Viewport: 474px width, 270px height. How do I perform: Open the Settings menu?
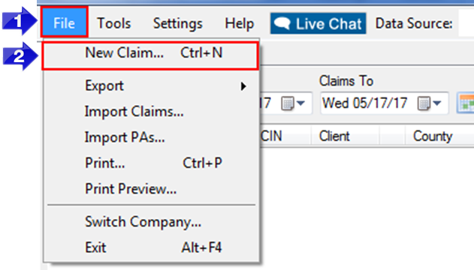(178, 23)
